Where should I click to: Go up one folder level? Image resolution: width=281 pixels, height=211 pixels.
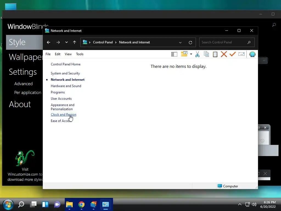coord(75,42)
